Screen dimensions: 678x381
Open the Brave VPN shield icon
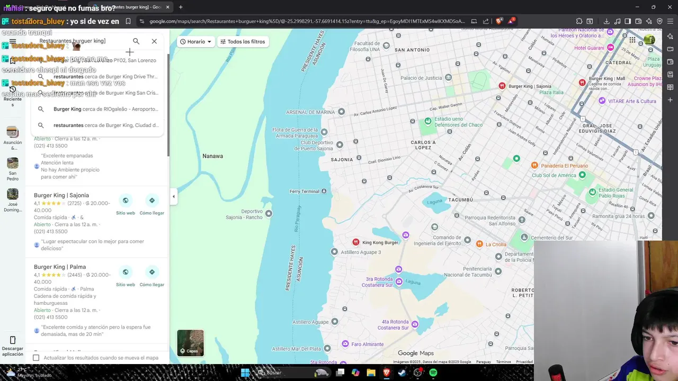tap(659, 21)
